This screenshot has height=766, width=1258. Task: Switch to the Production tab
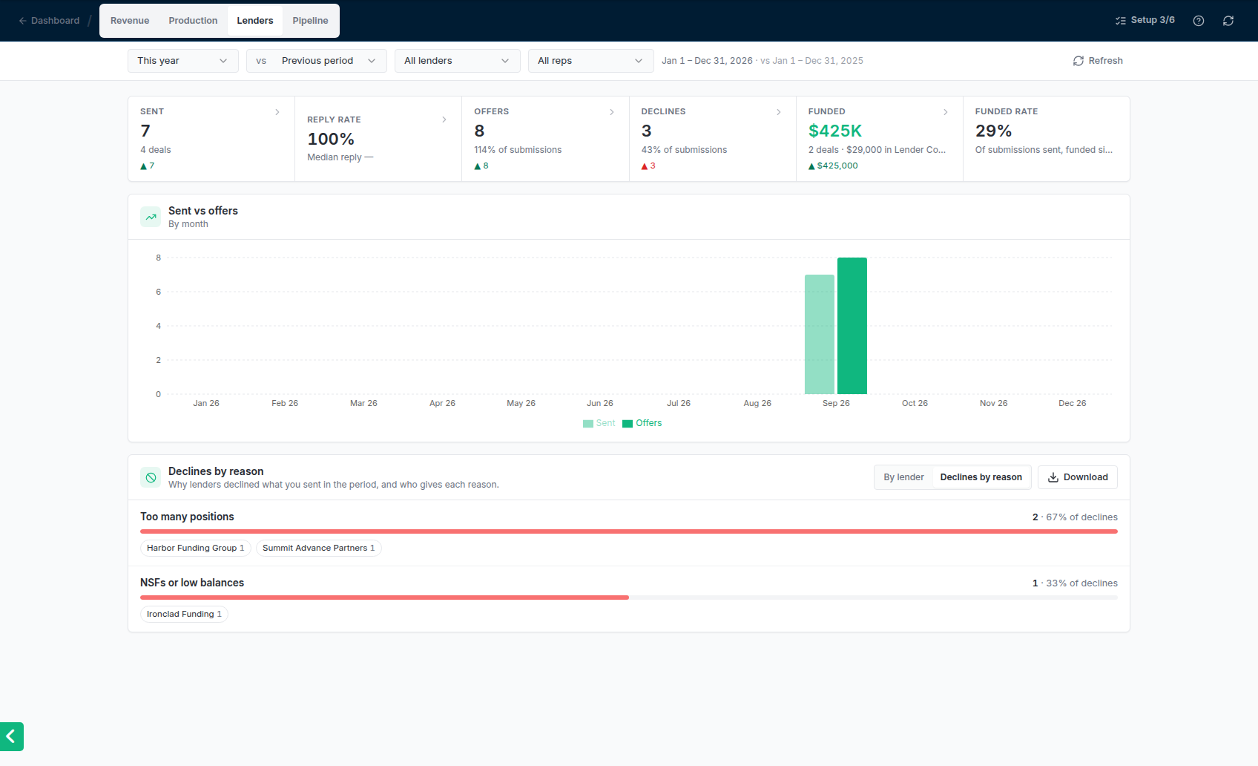[193, 21]
